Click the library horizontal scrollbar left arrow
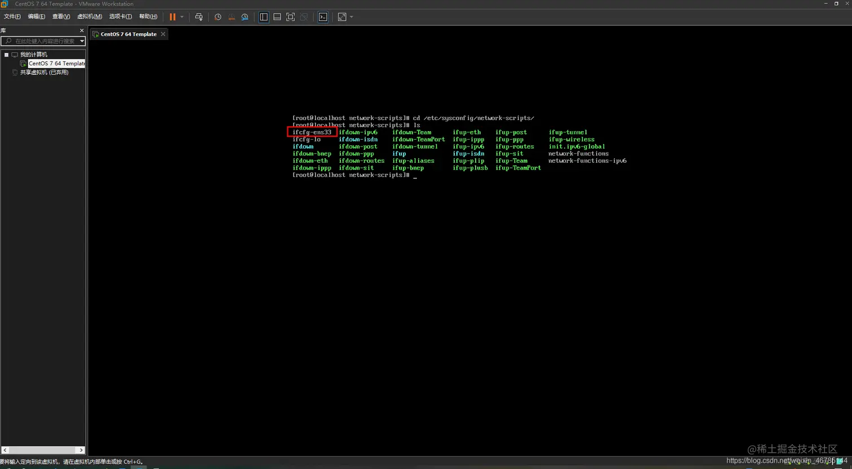Screen dimensions: 852x469 pyautogui.click(x=5, y=450)
